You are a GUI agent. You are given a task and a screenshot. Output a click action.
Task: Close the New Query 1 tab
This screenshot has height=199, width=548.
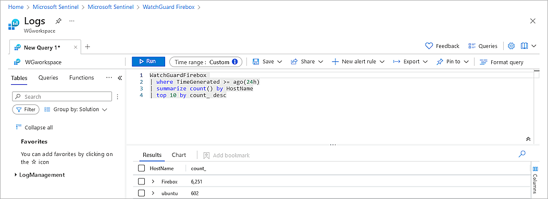76,47
